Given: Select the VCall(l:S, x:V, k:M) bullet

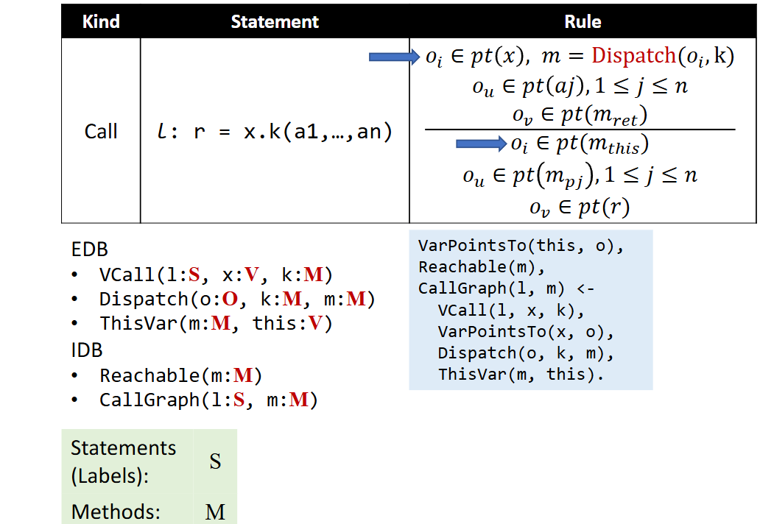Looking at the screenshot, I should 216,275.
